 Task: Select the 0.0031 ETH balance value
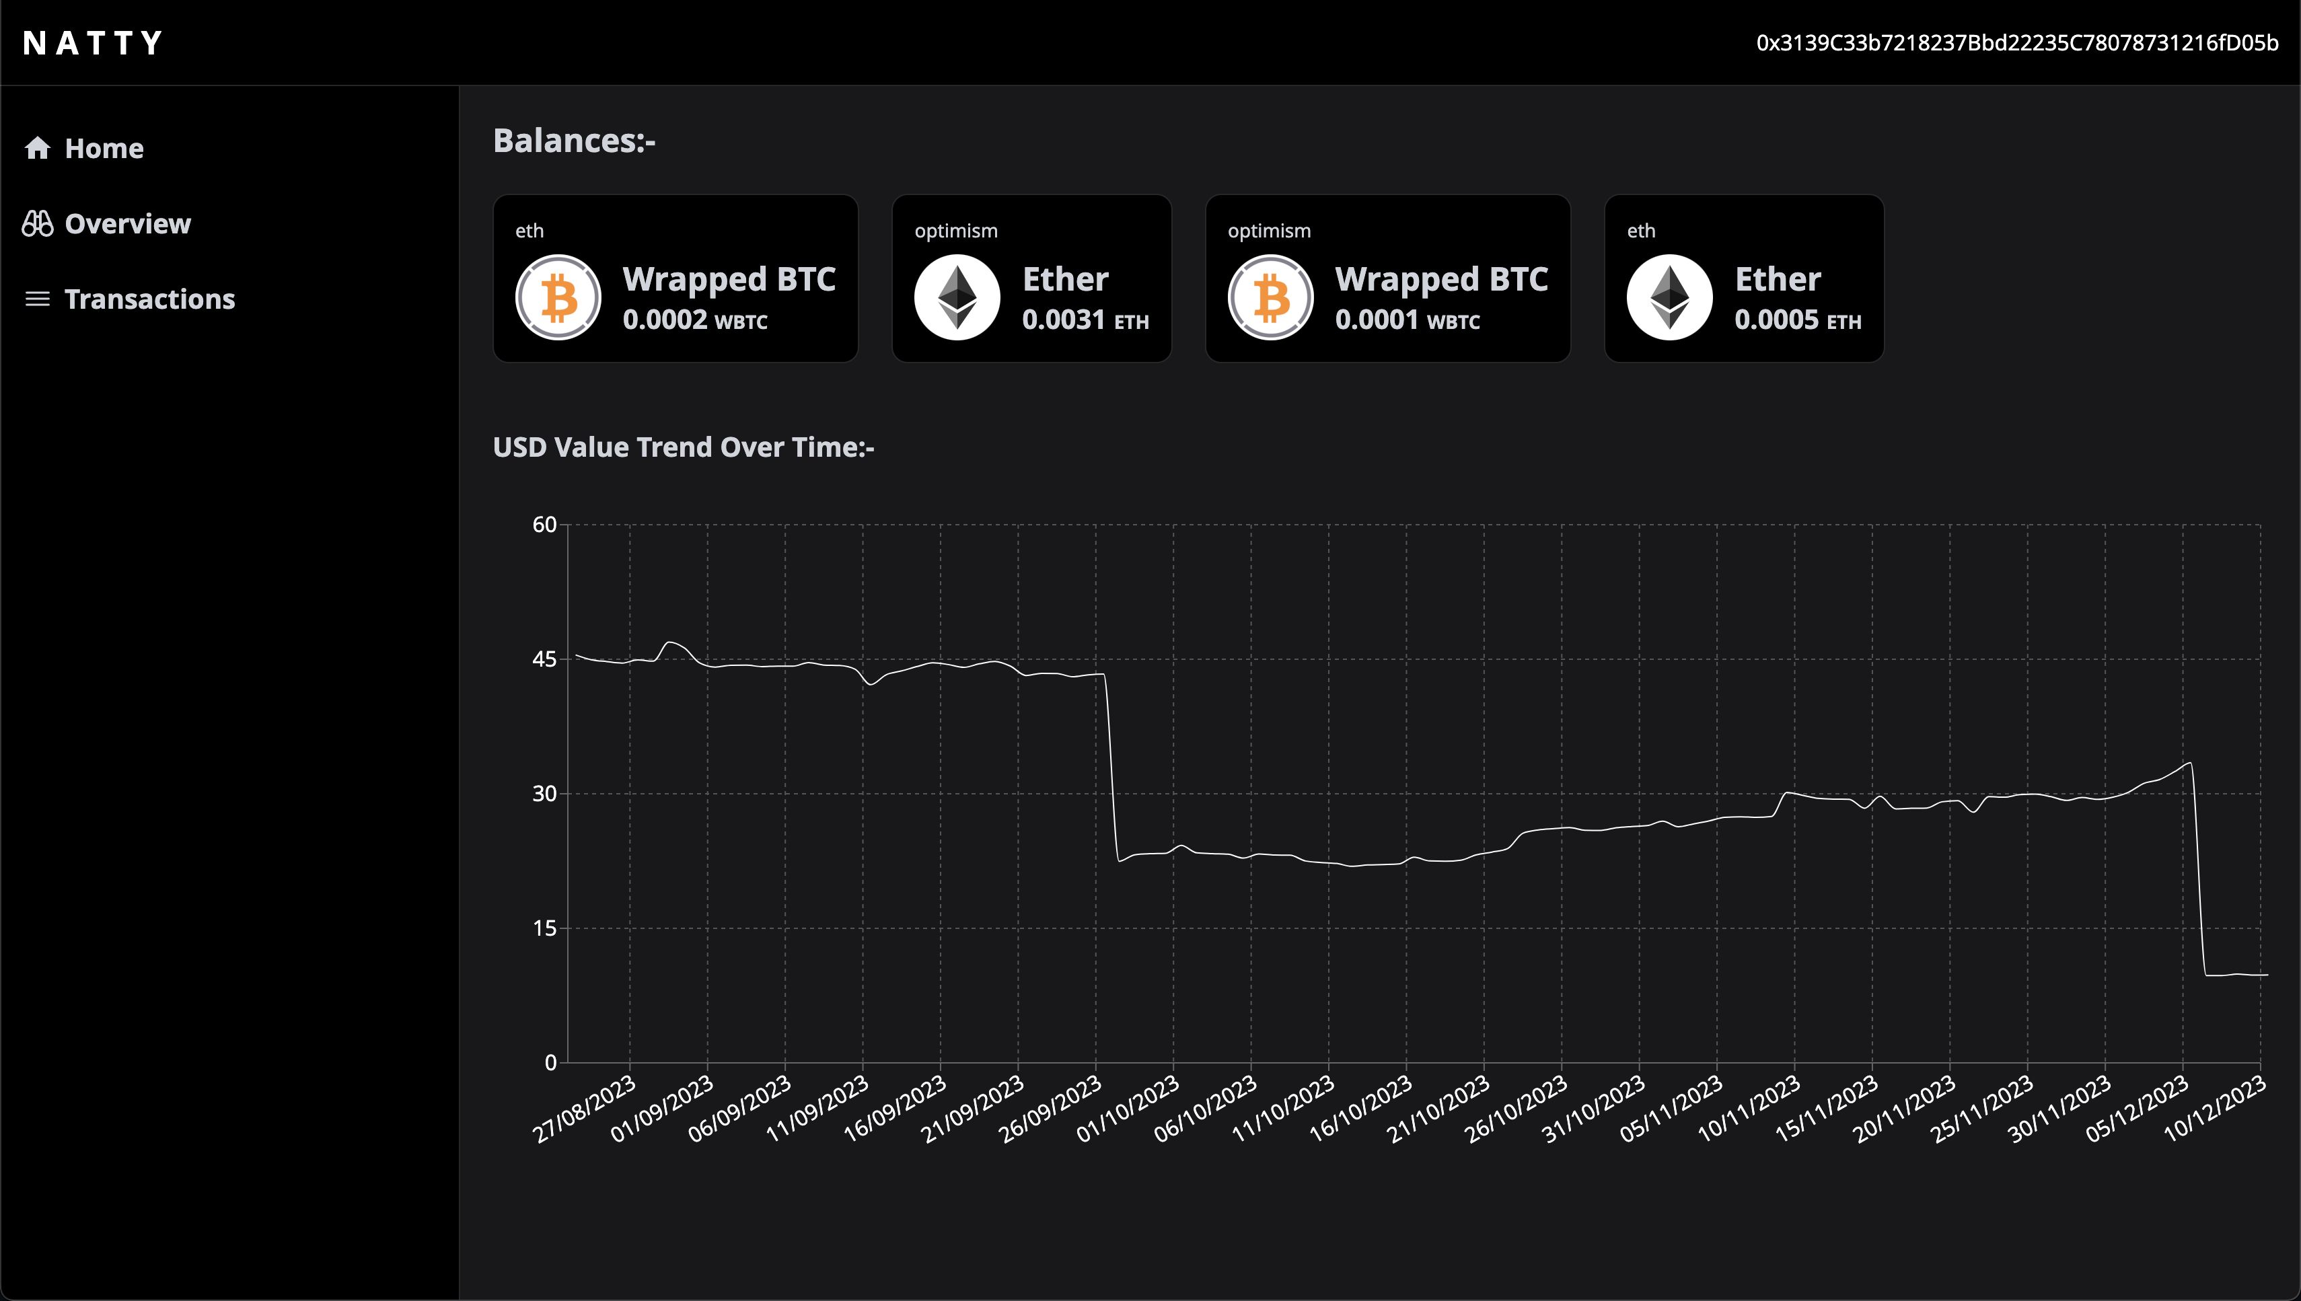1086,320
